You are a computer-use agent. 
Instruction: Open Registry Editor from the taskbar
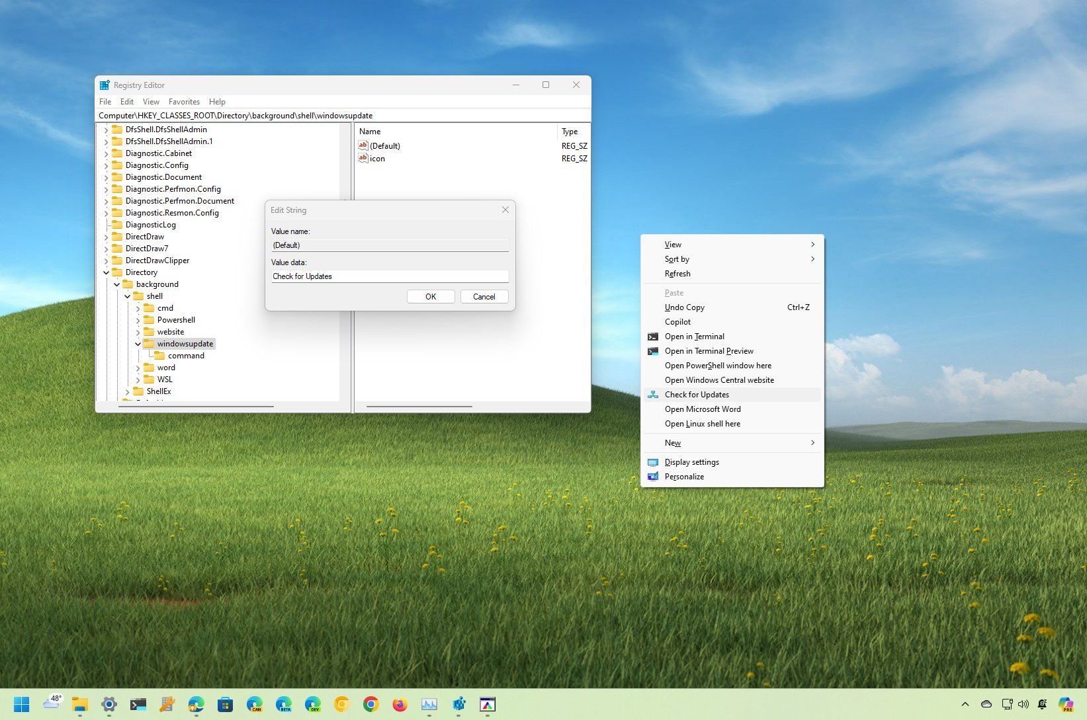point(458,704)
